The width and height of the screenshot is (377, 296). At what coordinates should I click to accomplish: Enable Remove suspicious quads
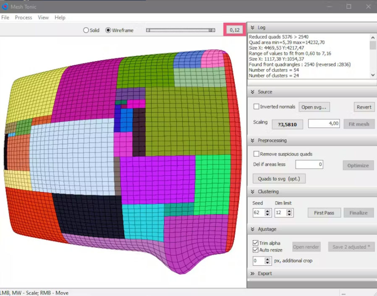pyautogui.click(x=257, y=154)
